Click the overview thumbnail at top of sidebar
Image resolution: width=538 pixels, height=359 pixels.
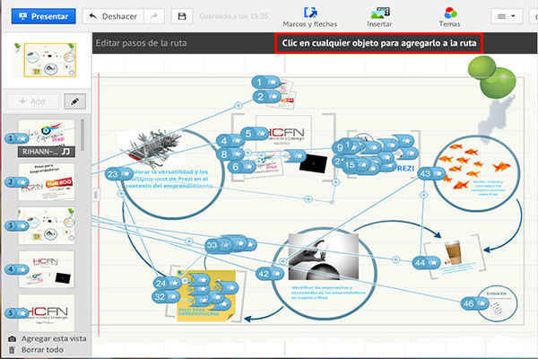pyautogui.click(x=50, y=60)
